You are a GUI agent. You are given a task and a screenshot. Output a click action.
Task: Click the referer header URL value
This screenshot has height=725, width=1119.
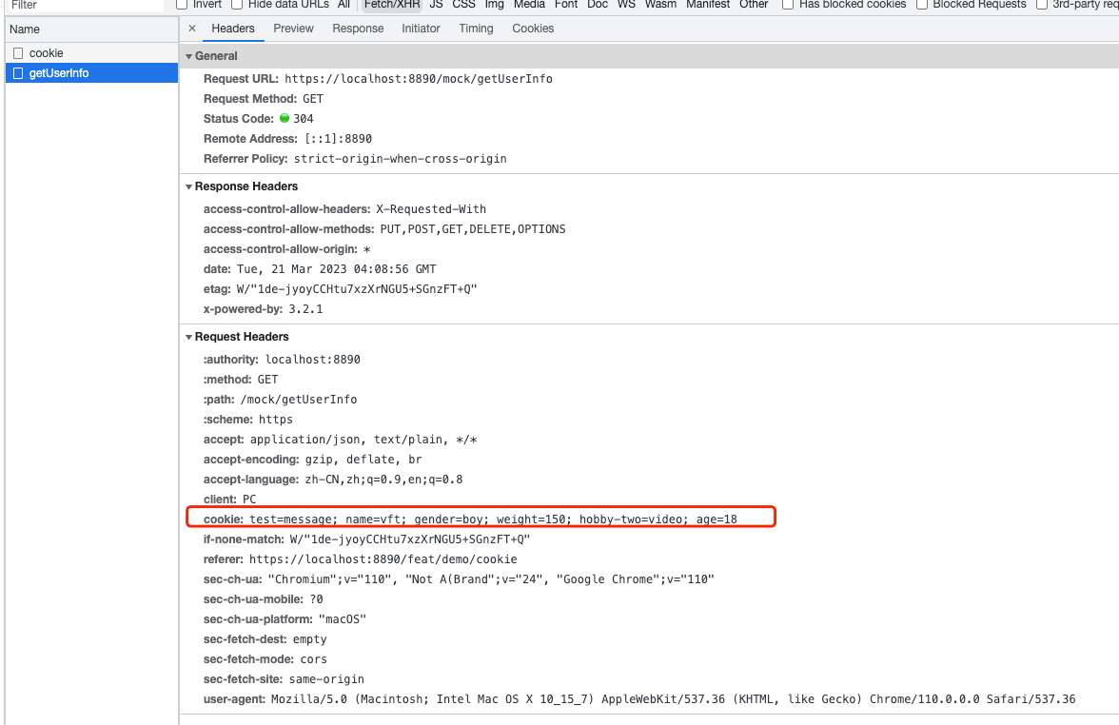tap(383, 558)
